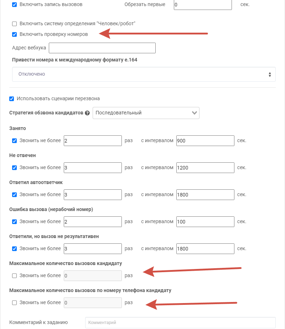
Task: Click the help icon beside candidate calling strategy
Action: [x=87, y=113]
